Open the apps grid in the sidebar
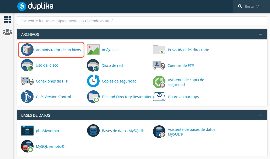Screen dimensions: 270x159 click(x=7, y=19)
